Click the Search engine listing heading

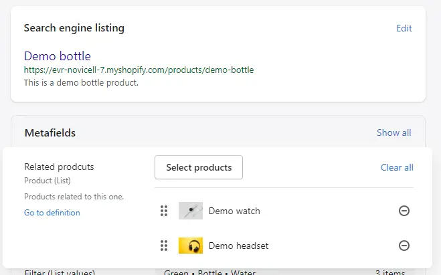[x=74, y=28]
